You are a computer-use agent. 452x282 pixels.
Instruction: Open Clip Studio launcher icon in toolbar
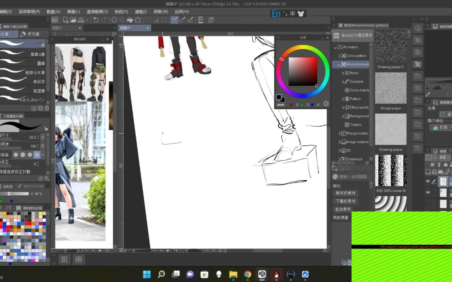pos(55,20)
